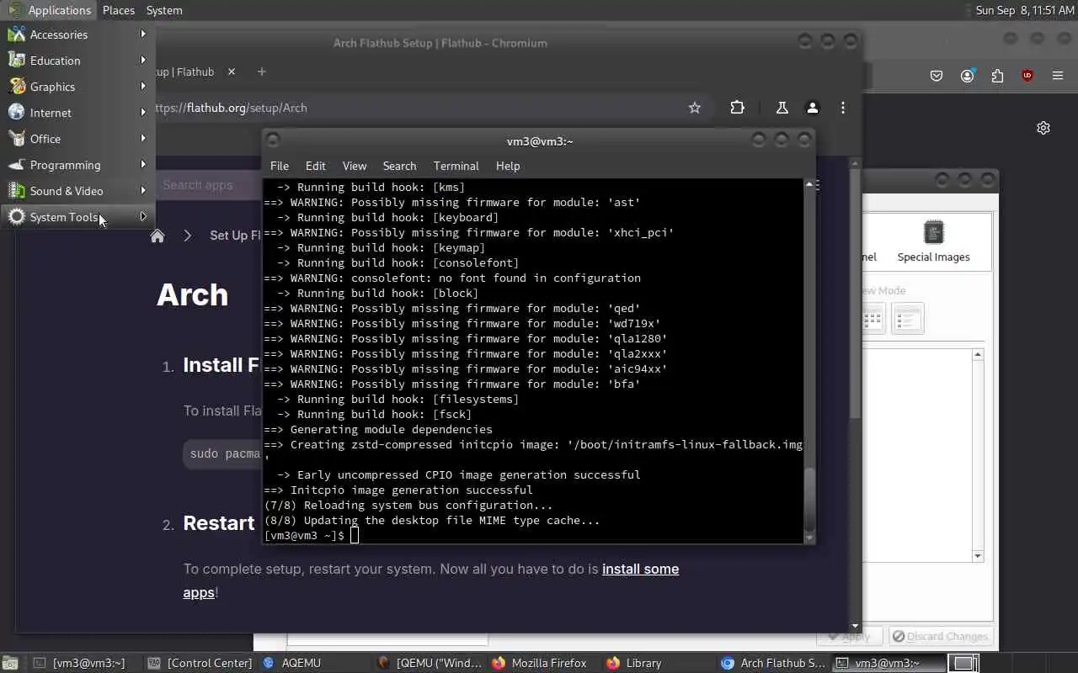
Task: Open the Firefox hamburger menu
Action: pyautogui.click(x=1058, y=76)
